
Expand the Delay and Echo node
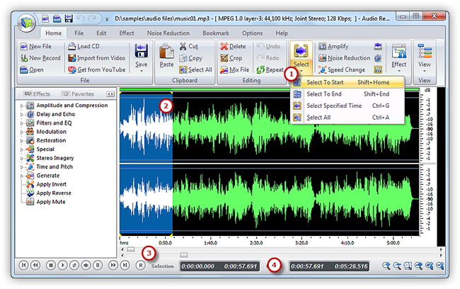coord(21,115)
